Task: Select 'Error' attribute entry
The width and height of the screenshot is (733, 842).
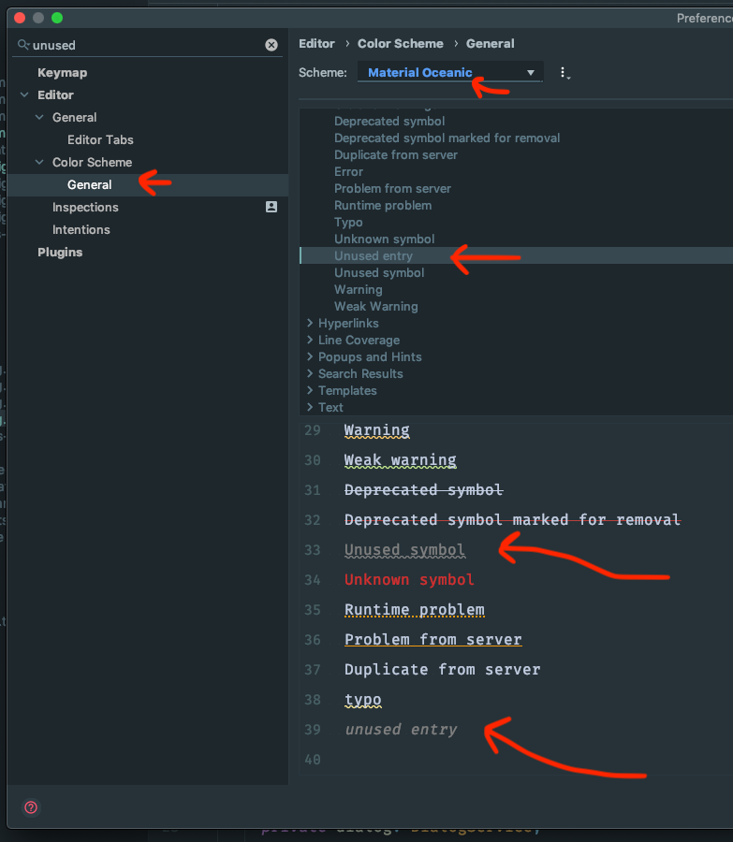Action: tap(349, 172)
